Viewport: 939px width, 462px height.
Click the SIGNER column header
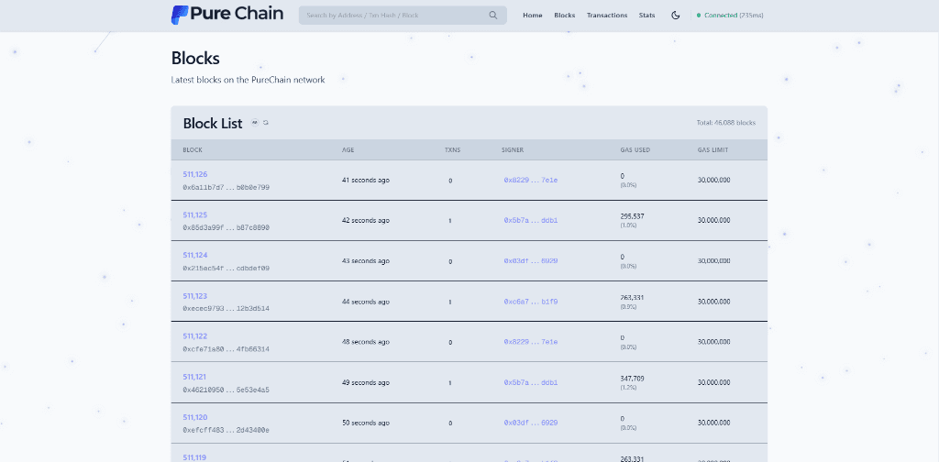click(513, 150)
